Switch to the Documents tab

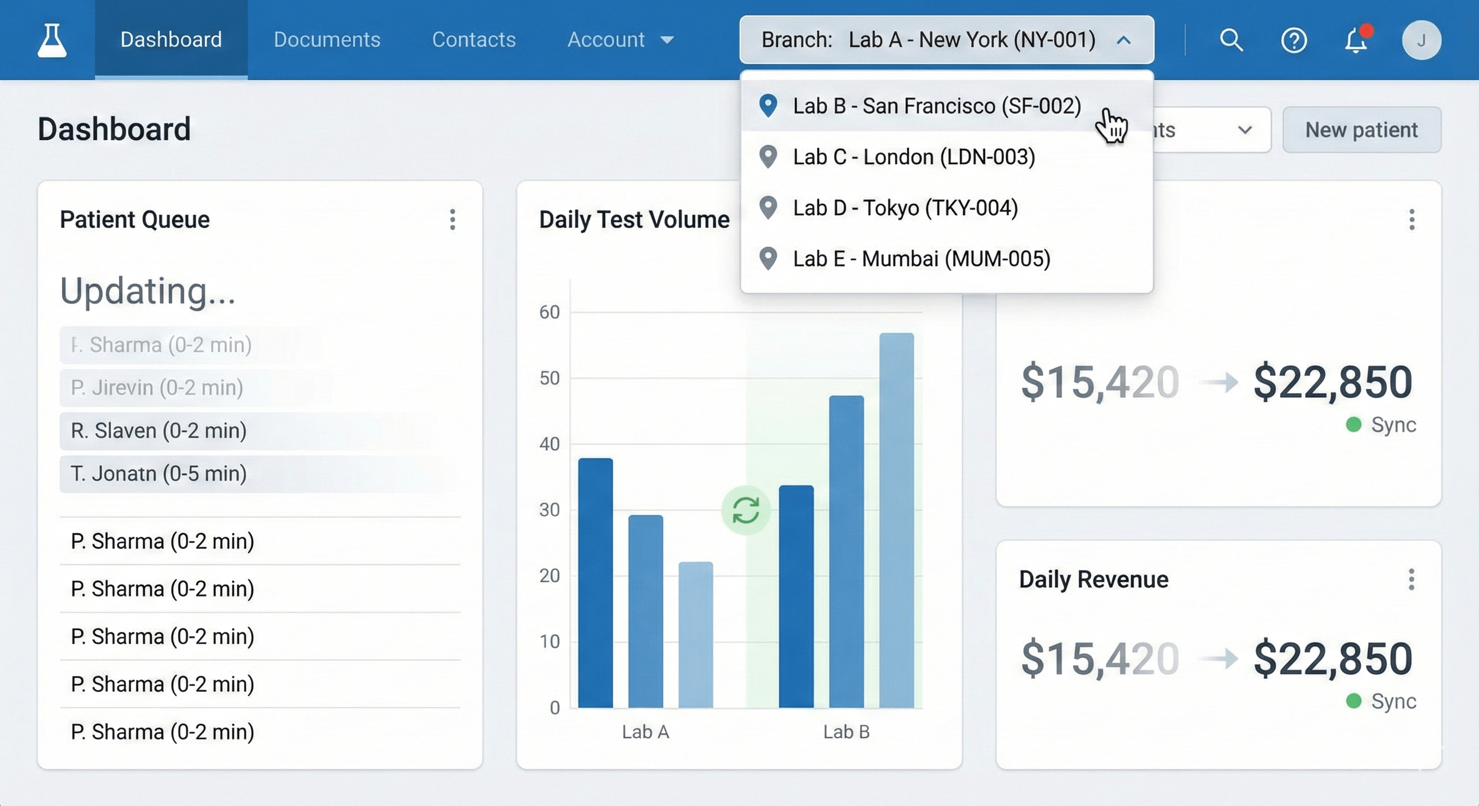(x=327, y=39)
